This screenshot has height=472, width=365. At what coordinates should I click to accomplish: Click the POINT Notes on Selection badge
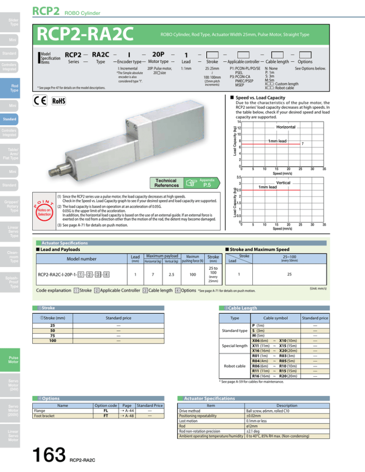44,211
